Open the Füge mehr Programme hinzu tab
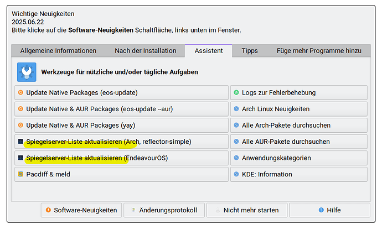This screenshot has width=382, height=230. pos(319,51)
